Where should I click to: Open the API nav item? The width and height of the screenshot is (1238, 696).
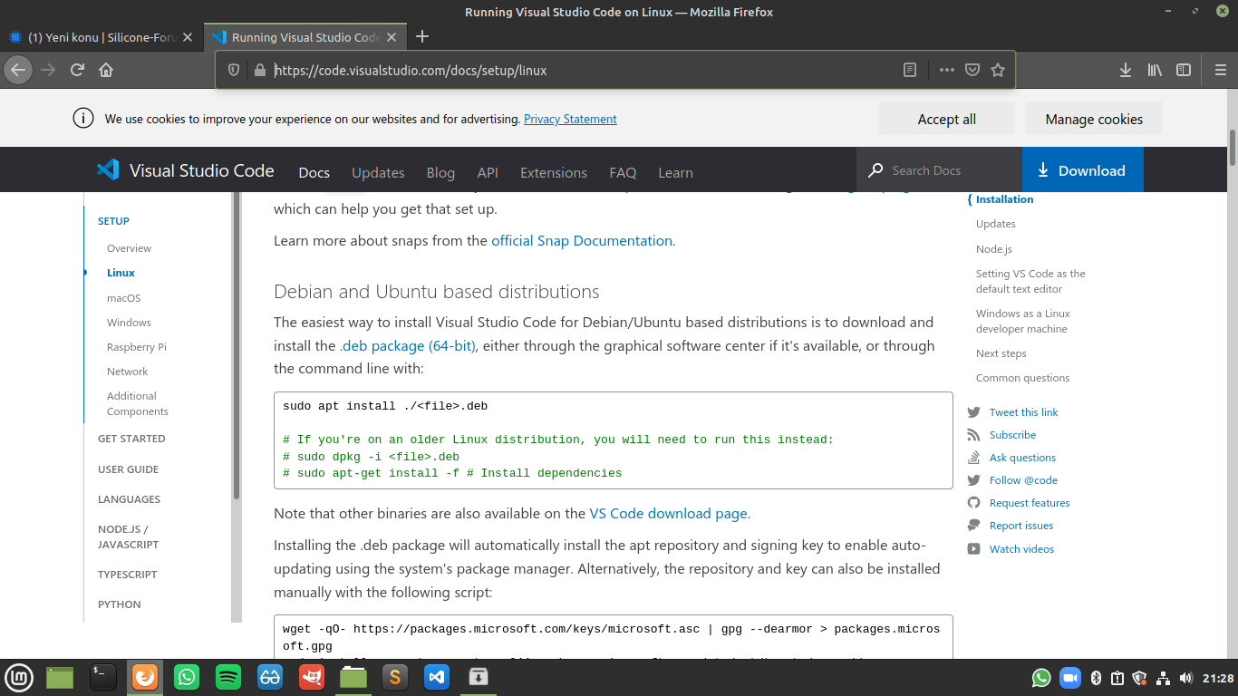tap(488, 172)
